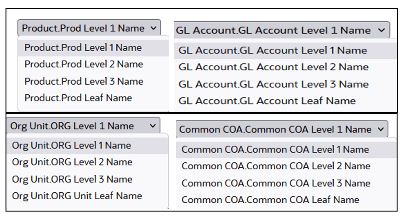Screen dimensions: 404x218
Task: Pick Product.Prod Leaf Name option
Action: pos(93,98)
